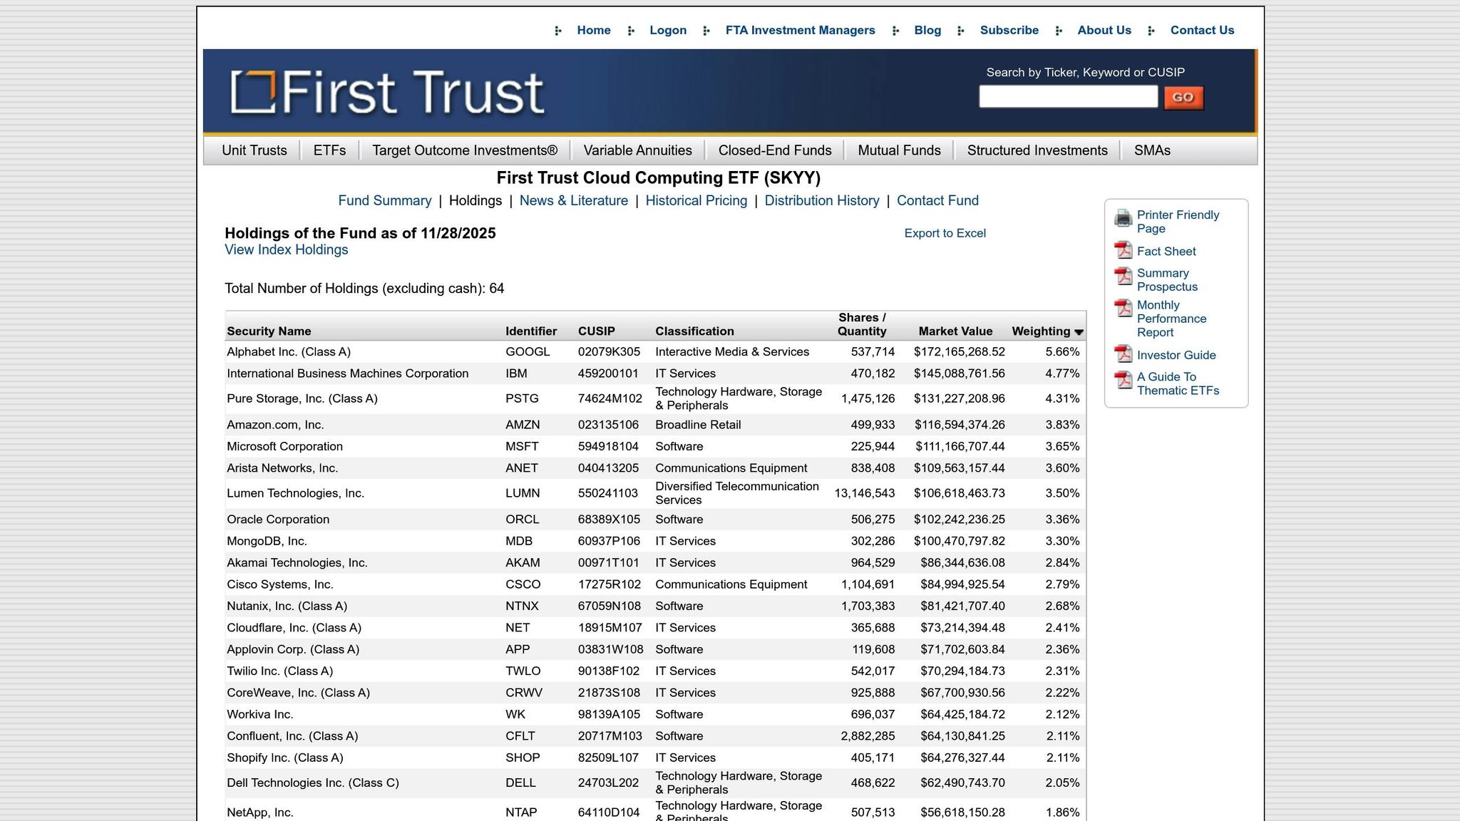
Task: Open the Fact Sheet PDF icon
Action: coord(1123,250)
